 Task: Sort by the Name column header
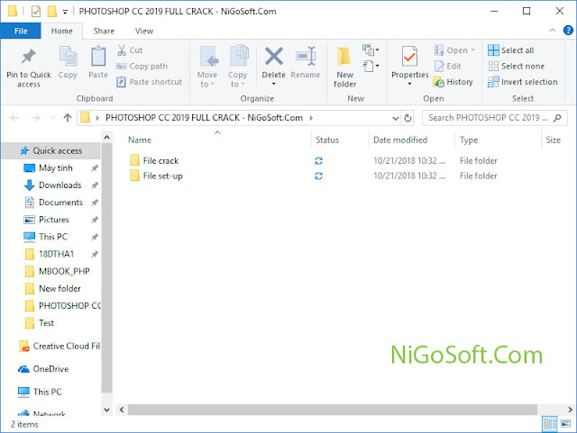pos(140,140)
